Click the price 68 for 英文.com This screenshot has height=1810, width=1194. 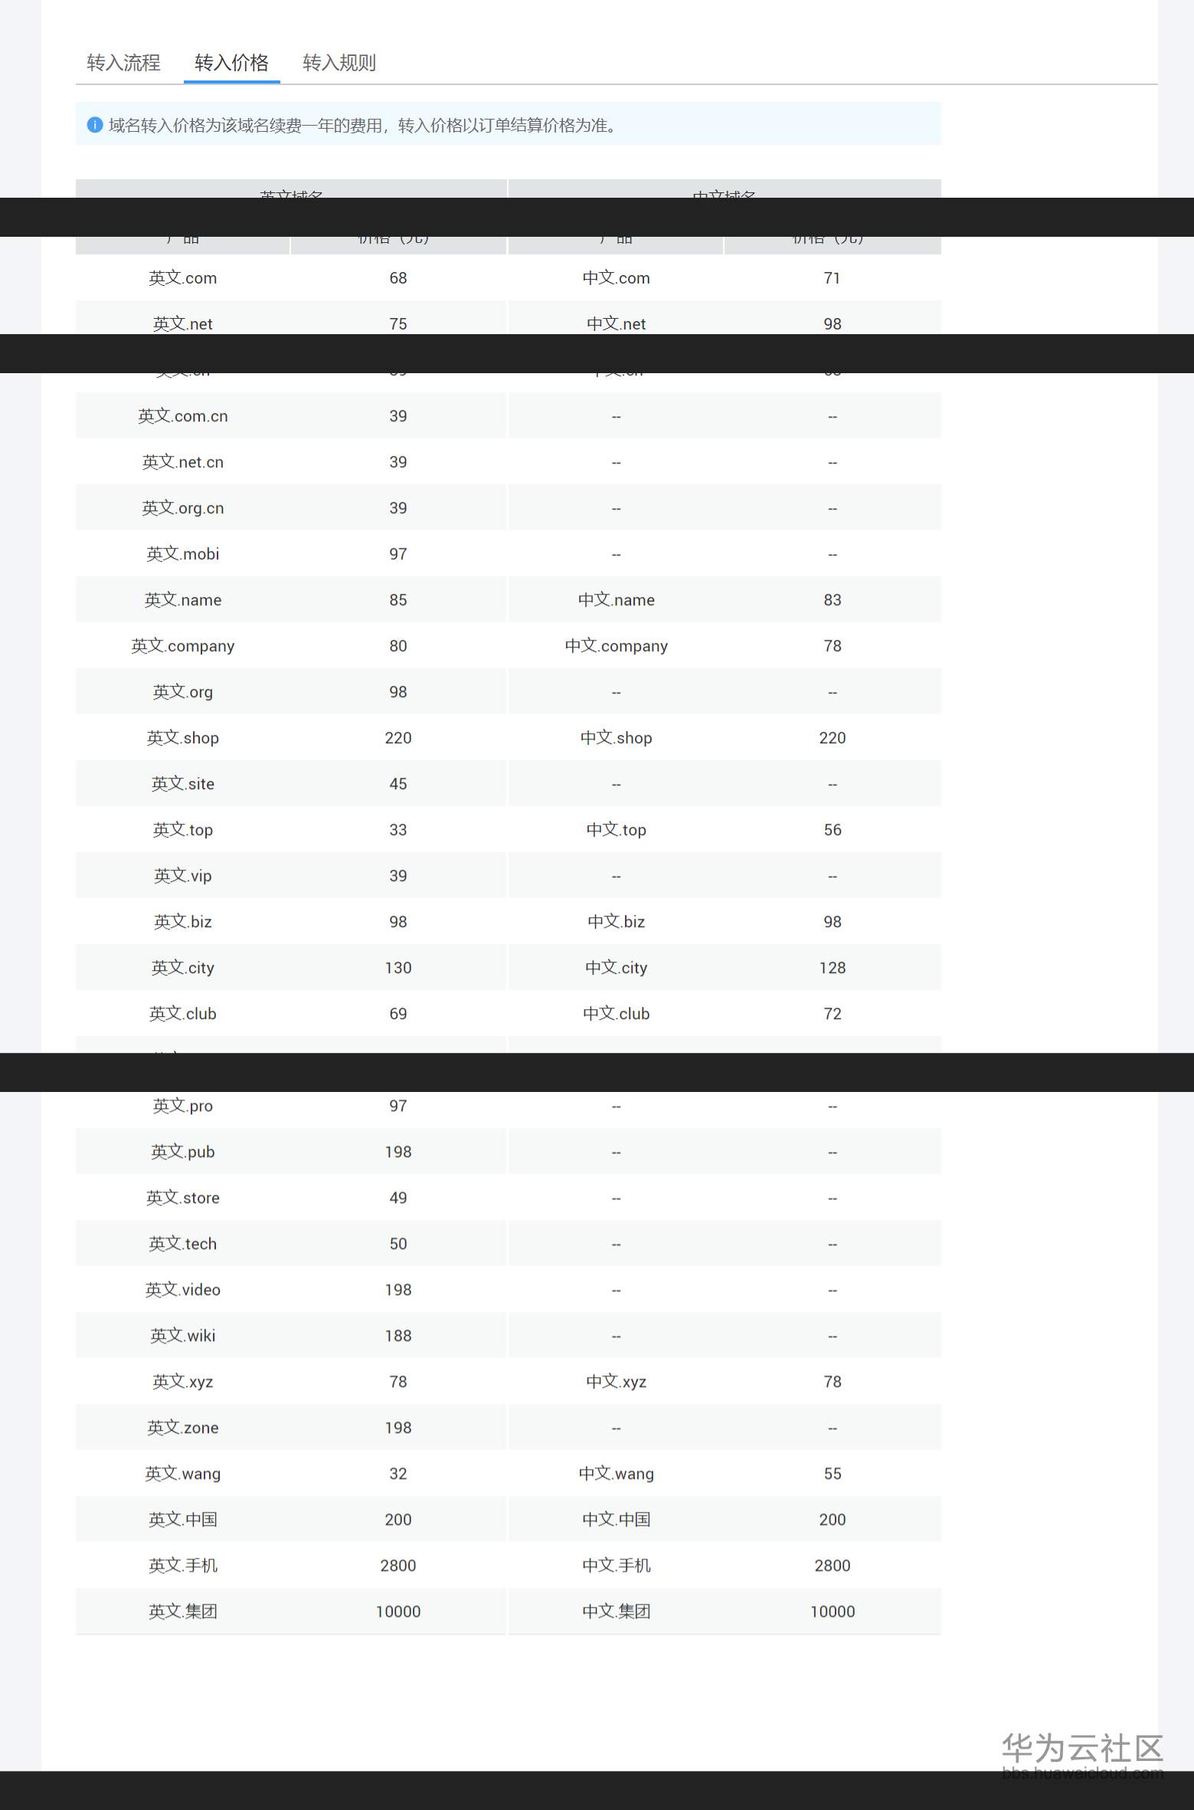398,278
